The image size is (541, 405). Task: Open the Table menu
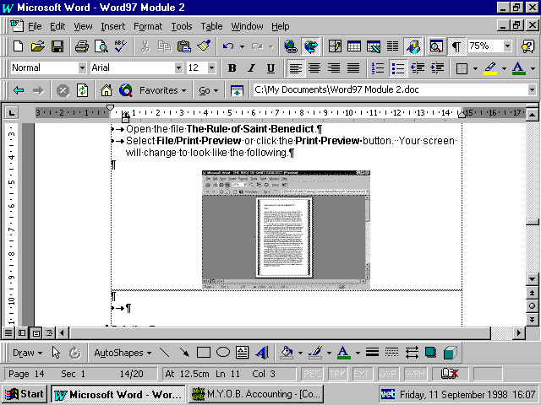[211, 26]
